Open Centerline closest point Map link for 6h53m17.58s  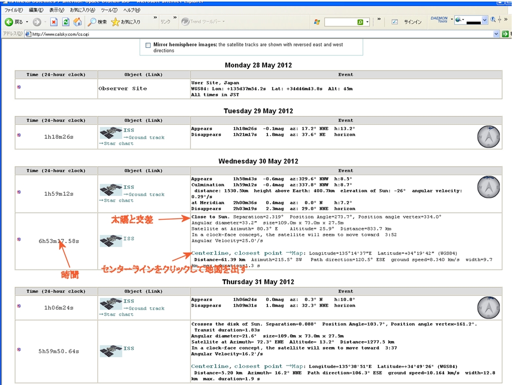[x=247, y=253]
